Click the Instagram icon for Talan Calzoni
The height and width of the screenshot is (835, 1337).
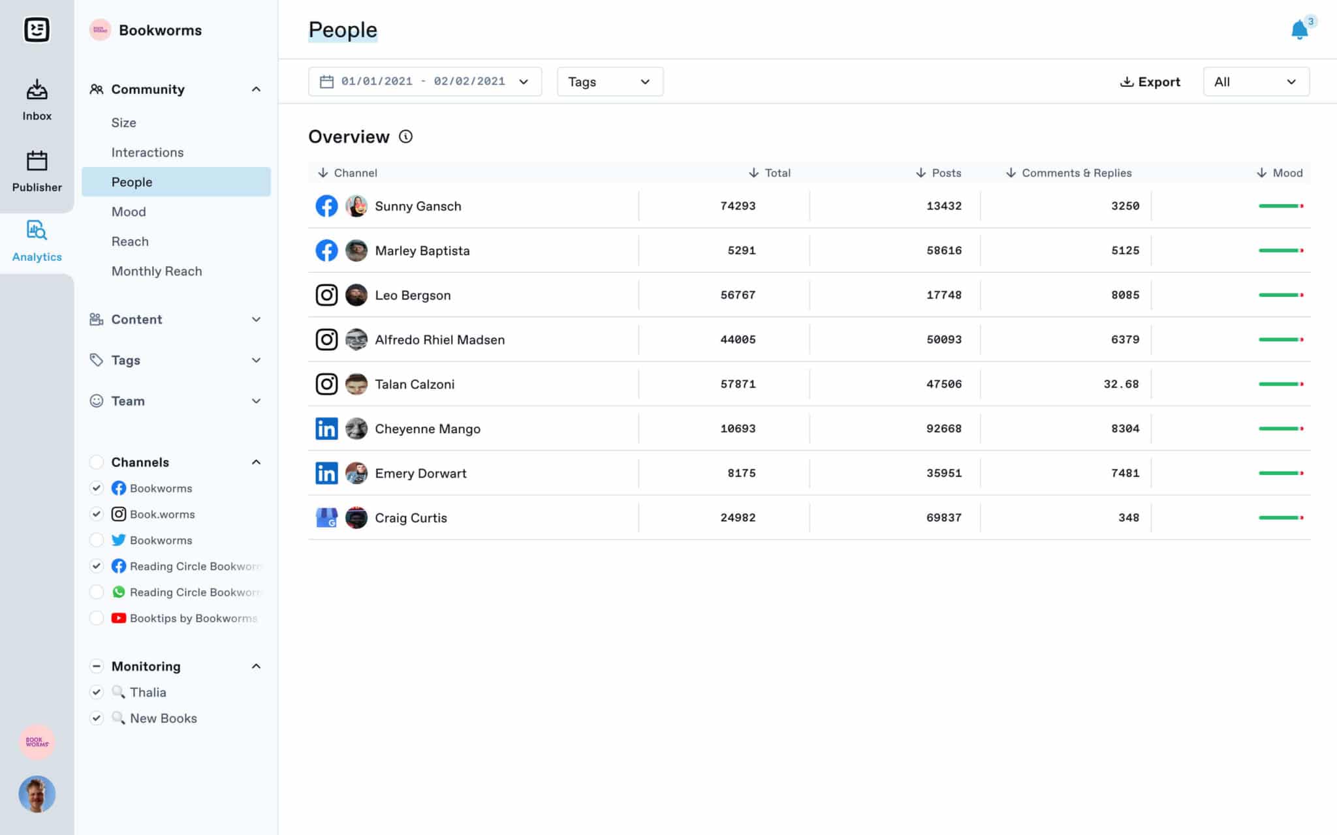[326, 384]
